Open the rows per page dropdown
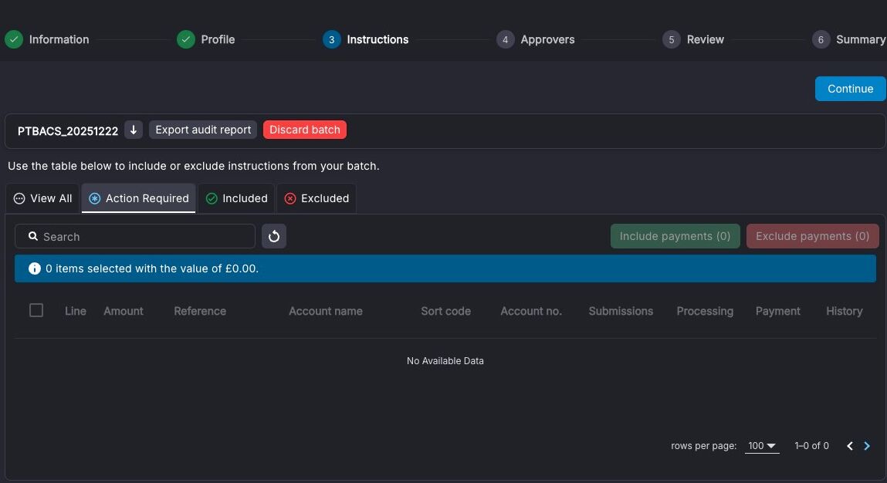 pyautogui.click(x=761, y=446)
